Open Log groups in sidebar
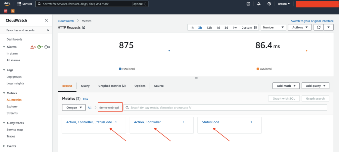 click(14, 76)
